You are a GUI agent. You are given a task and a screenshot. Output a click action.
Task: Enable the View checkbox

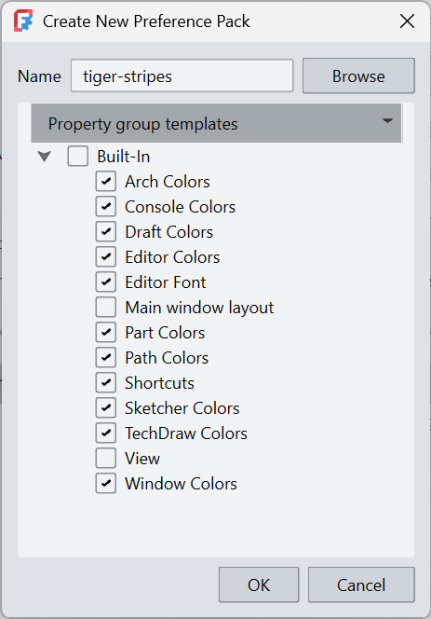[x=106, y=459]
